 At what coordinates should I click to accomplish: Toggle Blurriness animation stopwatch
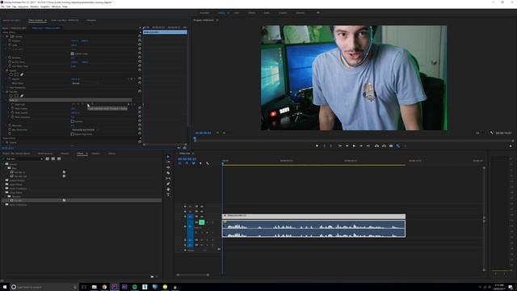pos(10,125)
